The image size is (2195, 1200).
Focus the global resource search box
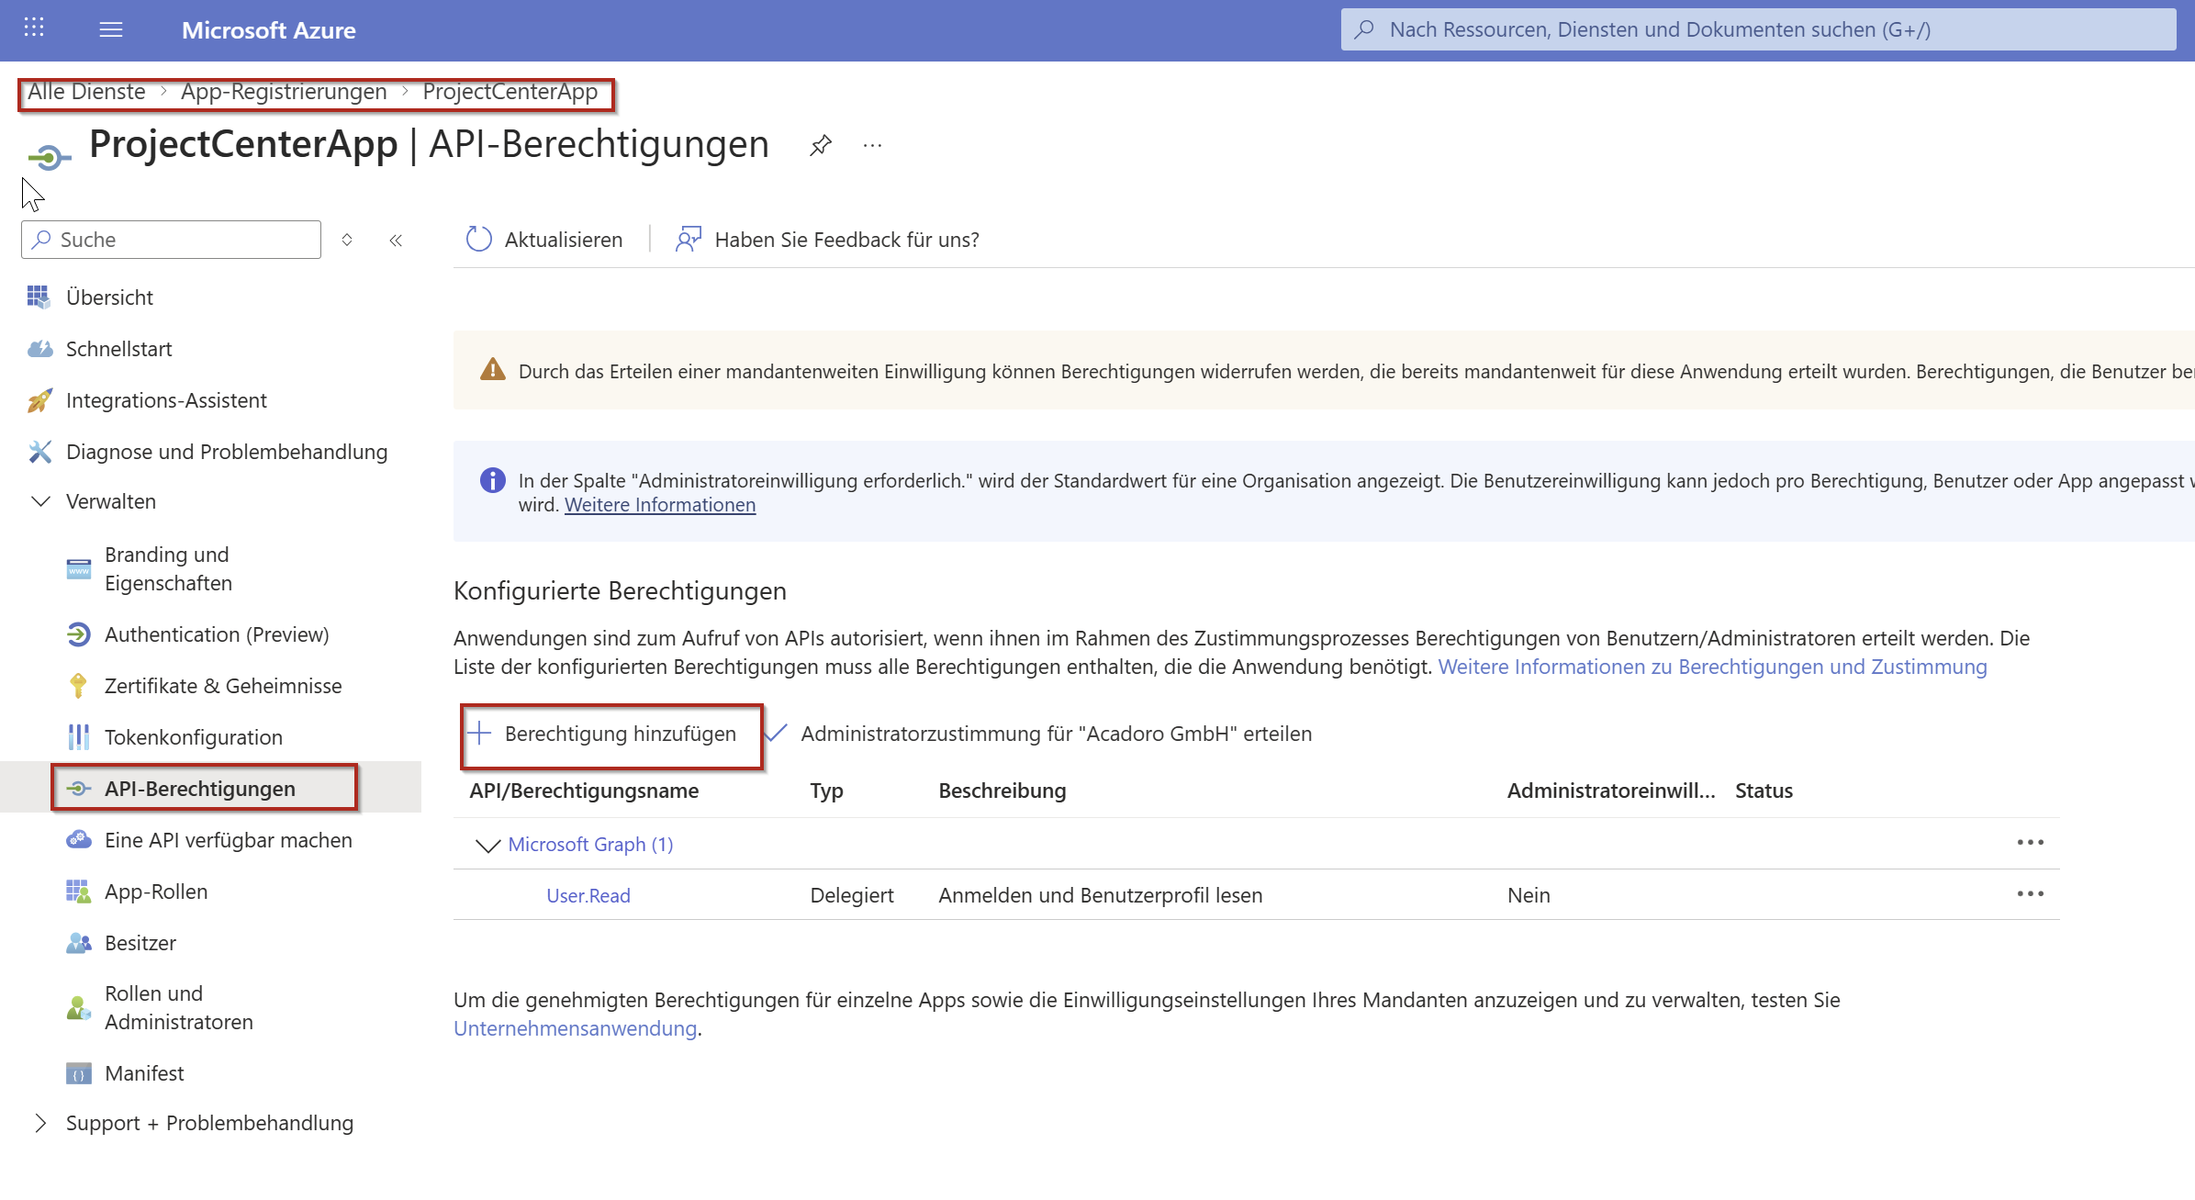point(1758,29)
